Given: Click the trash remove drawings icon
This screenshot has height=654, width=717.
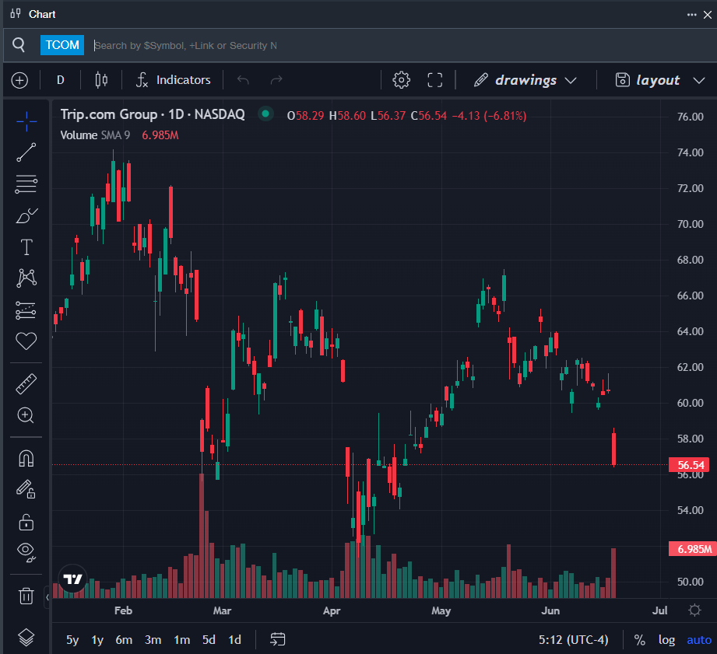Looking at the screenshot, I should tap(26, 596).
